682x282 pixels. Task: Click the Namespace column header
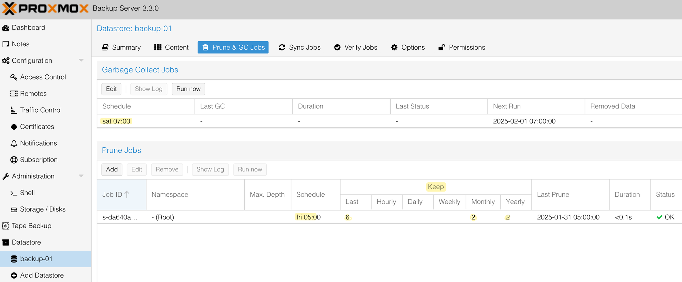coord(195,195)
